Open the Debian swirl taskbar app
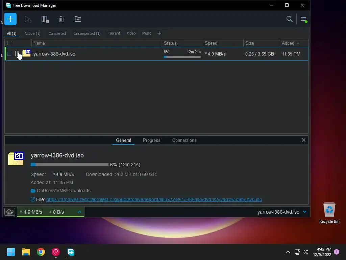The height and width of the screenshot is (260, 346). point(56,252)
